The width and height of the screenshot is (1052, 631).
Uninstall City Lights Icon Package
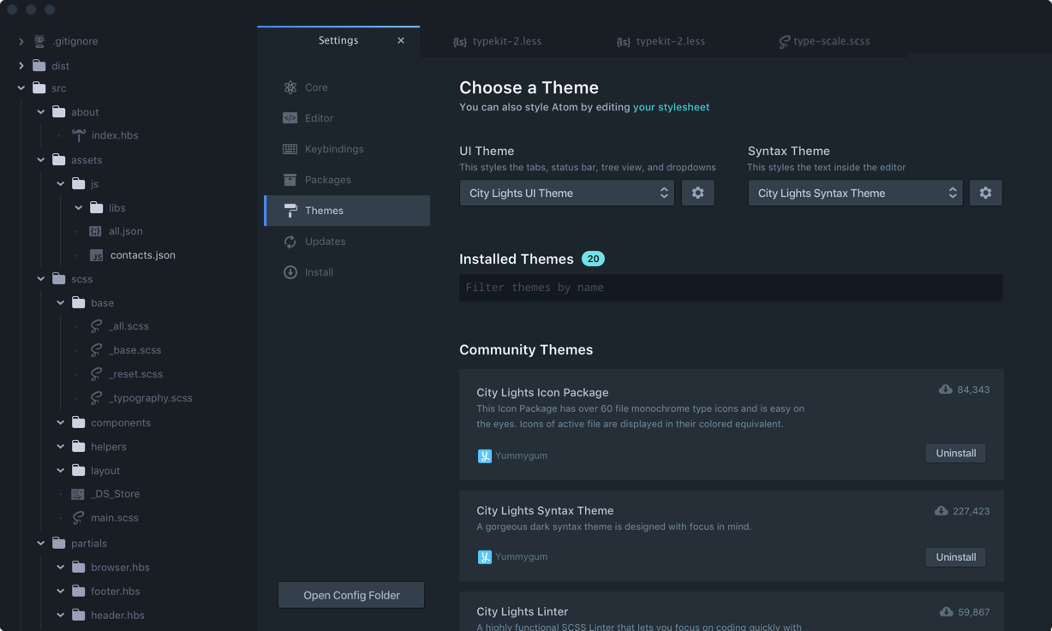pos(955,453)
